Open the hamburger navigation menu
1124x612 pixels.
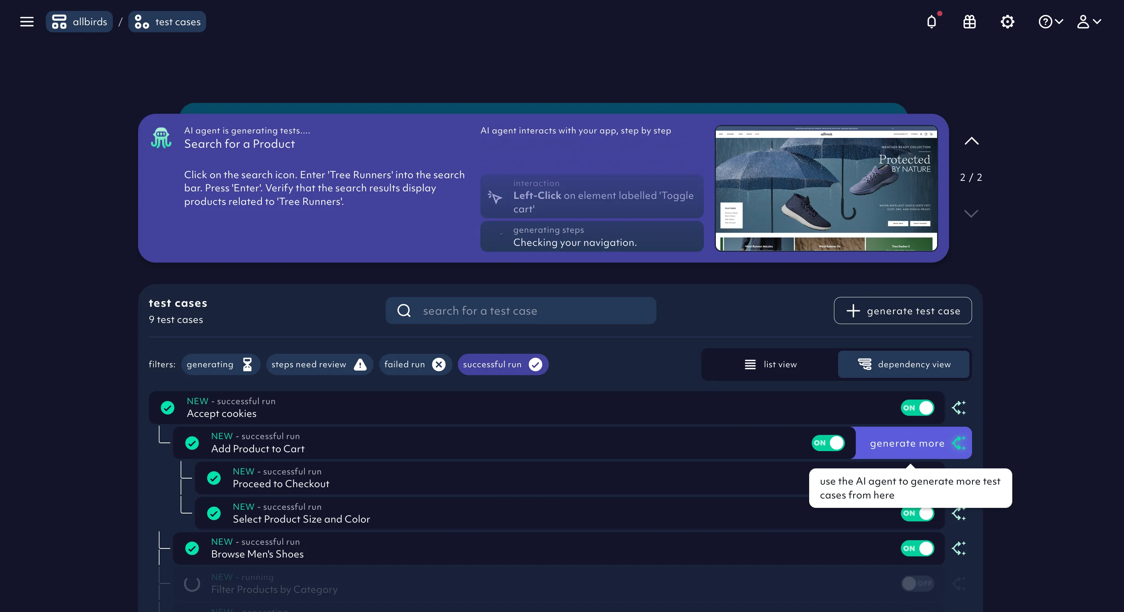(27, 21)
